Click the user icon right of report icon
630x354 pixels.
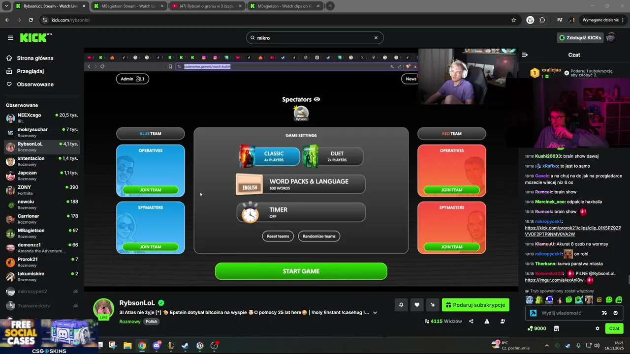[503, 322]
